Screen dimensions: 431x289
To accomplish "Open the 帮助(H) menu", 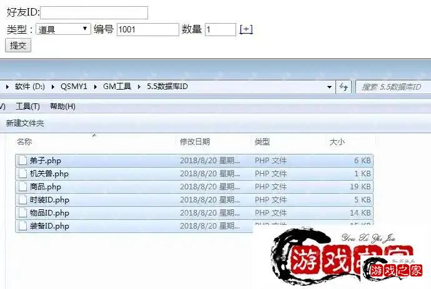I will coord(62,107).
